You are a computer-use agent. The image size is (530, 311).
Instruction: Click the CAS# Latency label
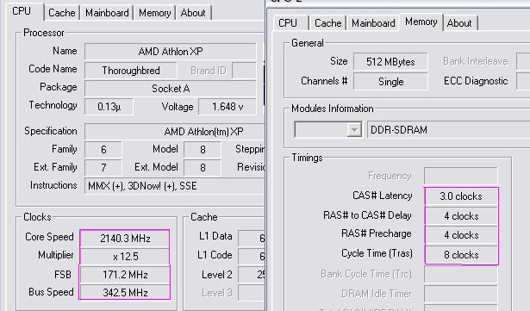(383, 196)
